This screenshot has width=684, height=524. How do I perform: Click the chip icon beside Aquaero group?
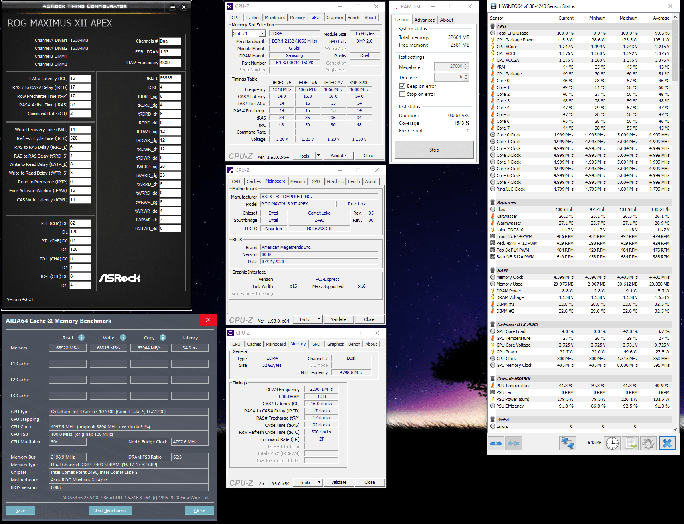493,203
